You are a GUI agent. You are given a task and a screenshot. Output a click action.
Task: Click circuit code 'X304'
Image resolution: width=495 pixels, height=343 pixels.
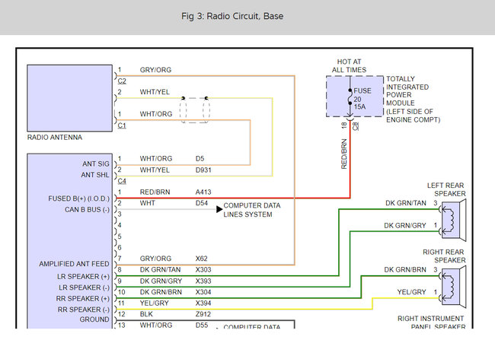click(x=203, y=292)
